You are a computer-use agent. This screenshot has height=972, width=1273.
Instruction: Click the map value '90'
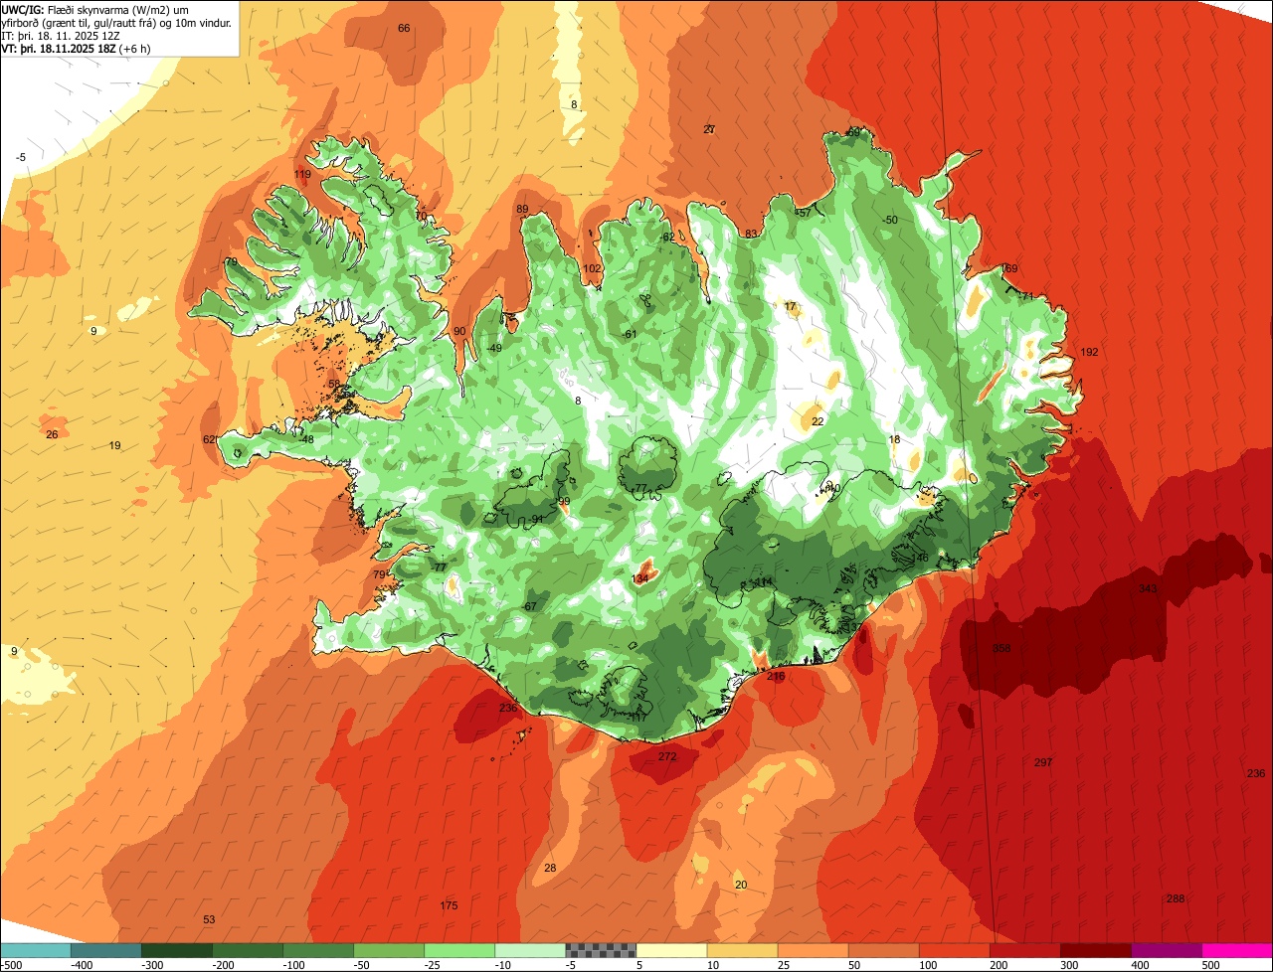pyautogui.click(x=459, y=332)
